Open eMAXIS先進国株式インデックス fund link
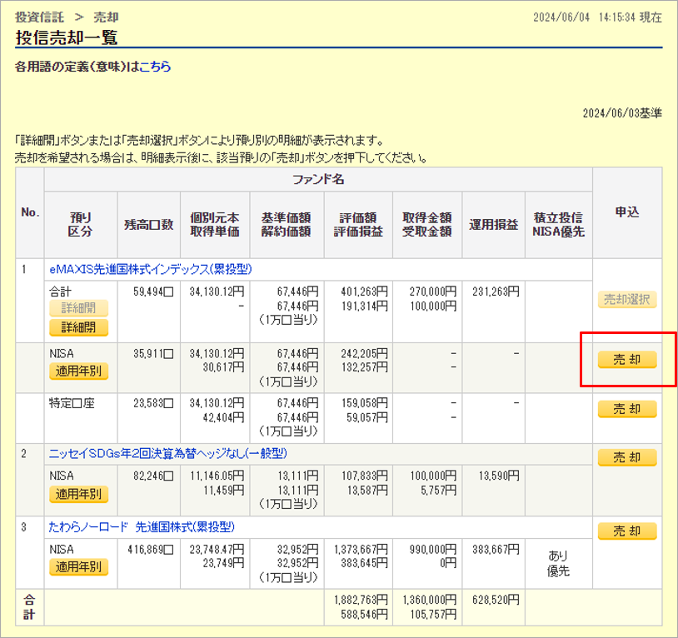 click(x=151, y=269)
